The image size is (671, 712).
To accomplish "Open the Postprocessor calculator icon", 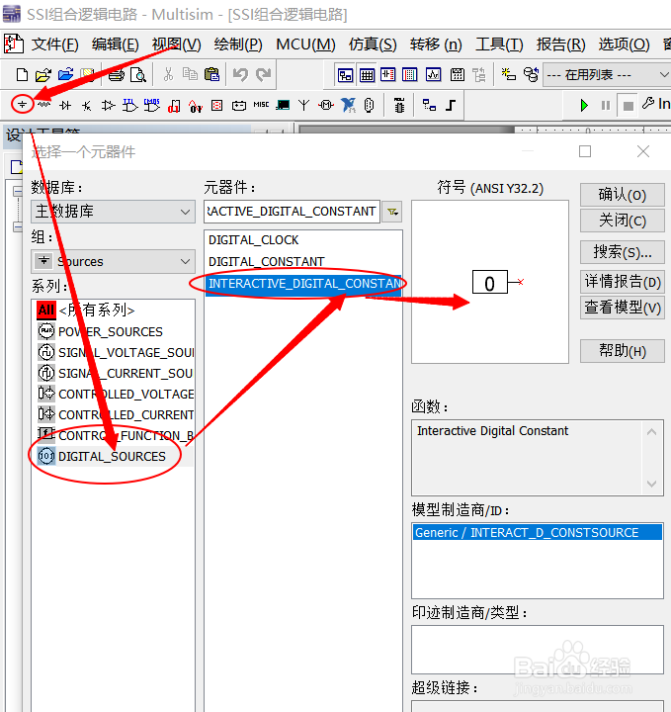I will pyautogui.click(x=458, y=74).
